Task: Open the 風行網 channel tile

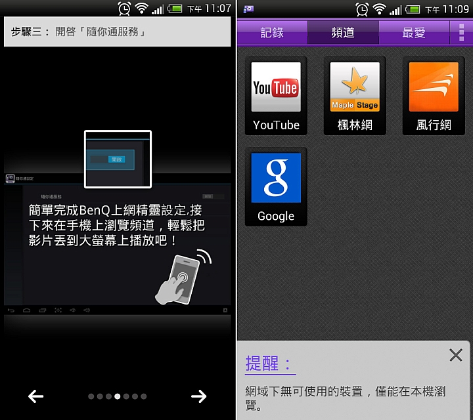Action: tap(434, 96)
